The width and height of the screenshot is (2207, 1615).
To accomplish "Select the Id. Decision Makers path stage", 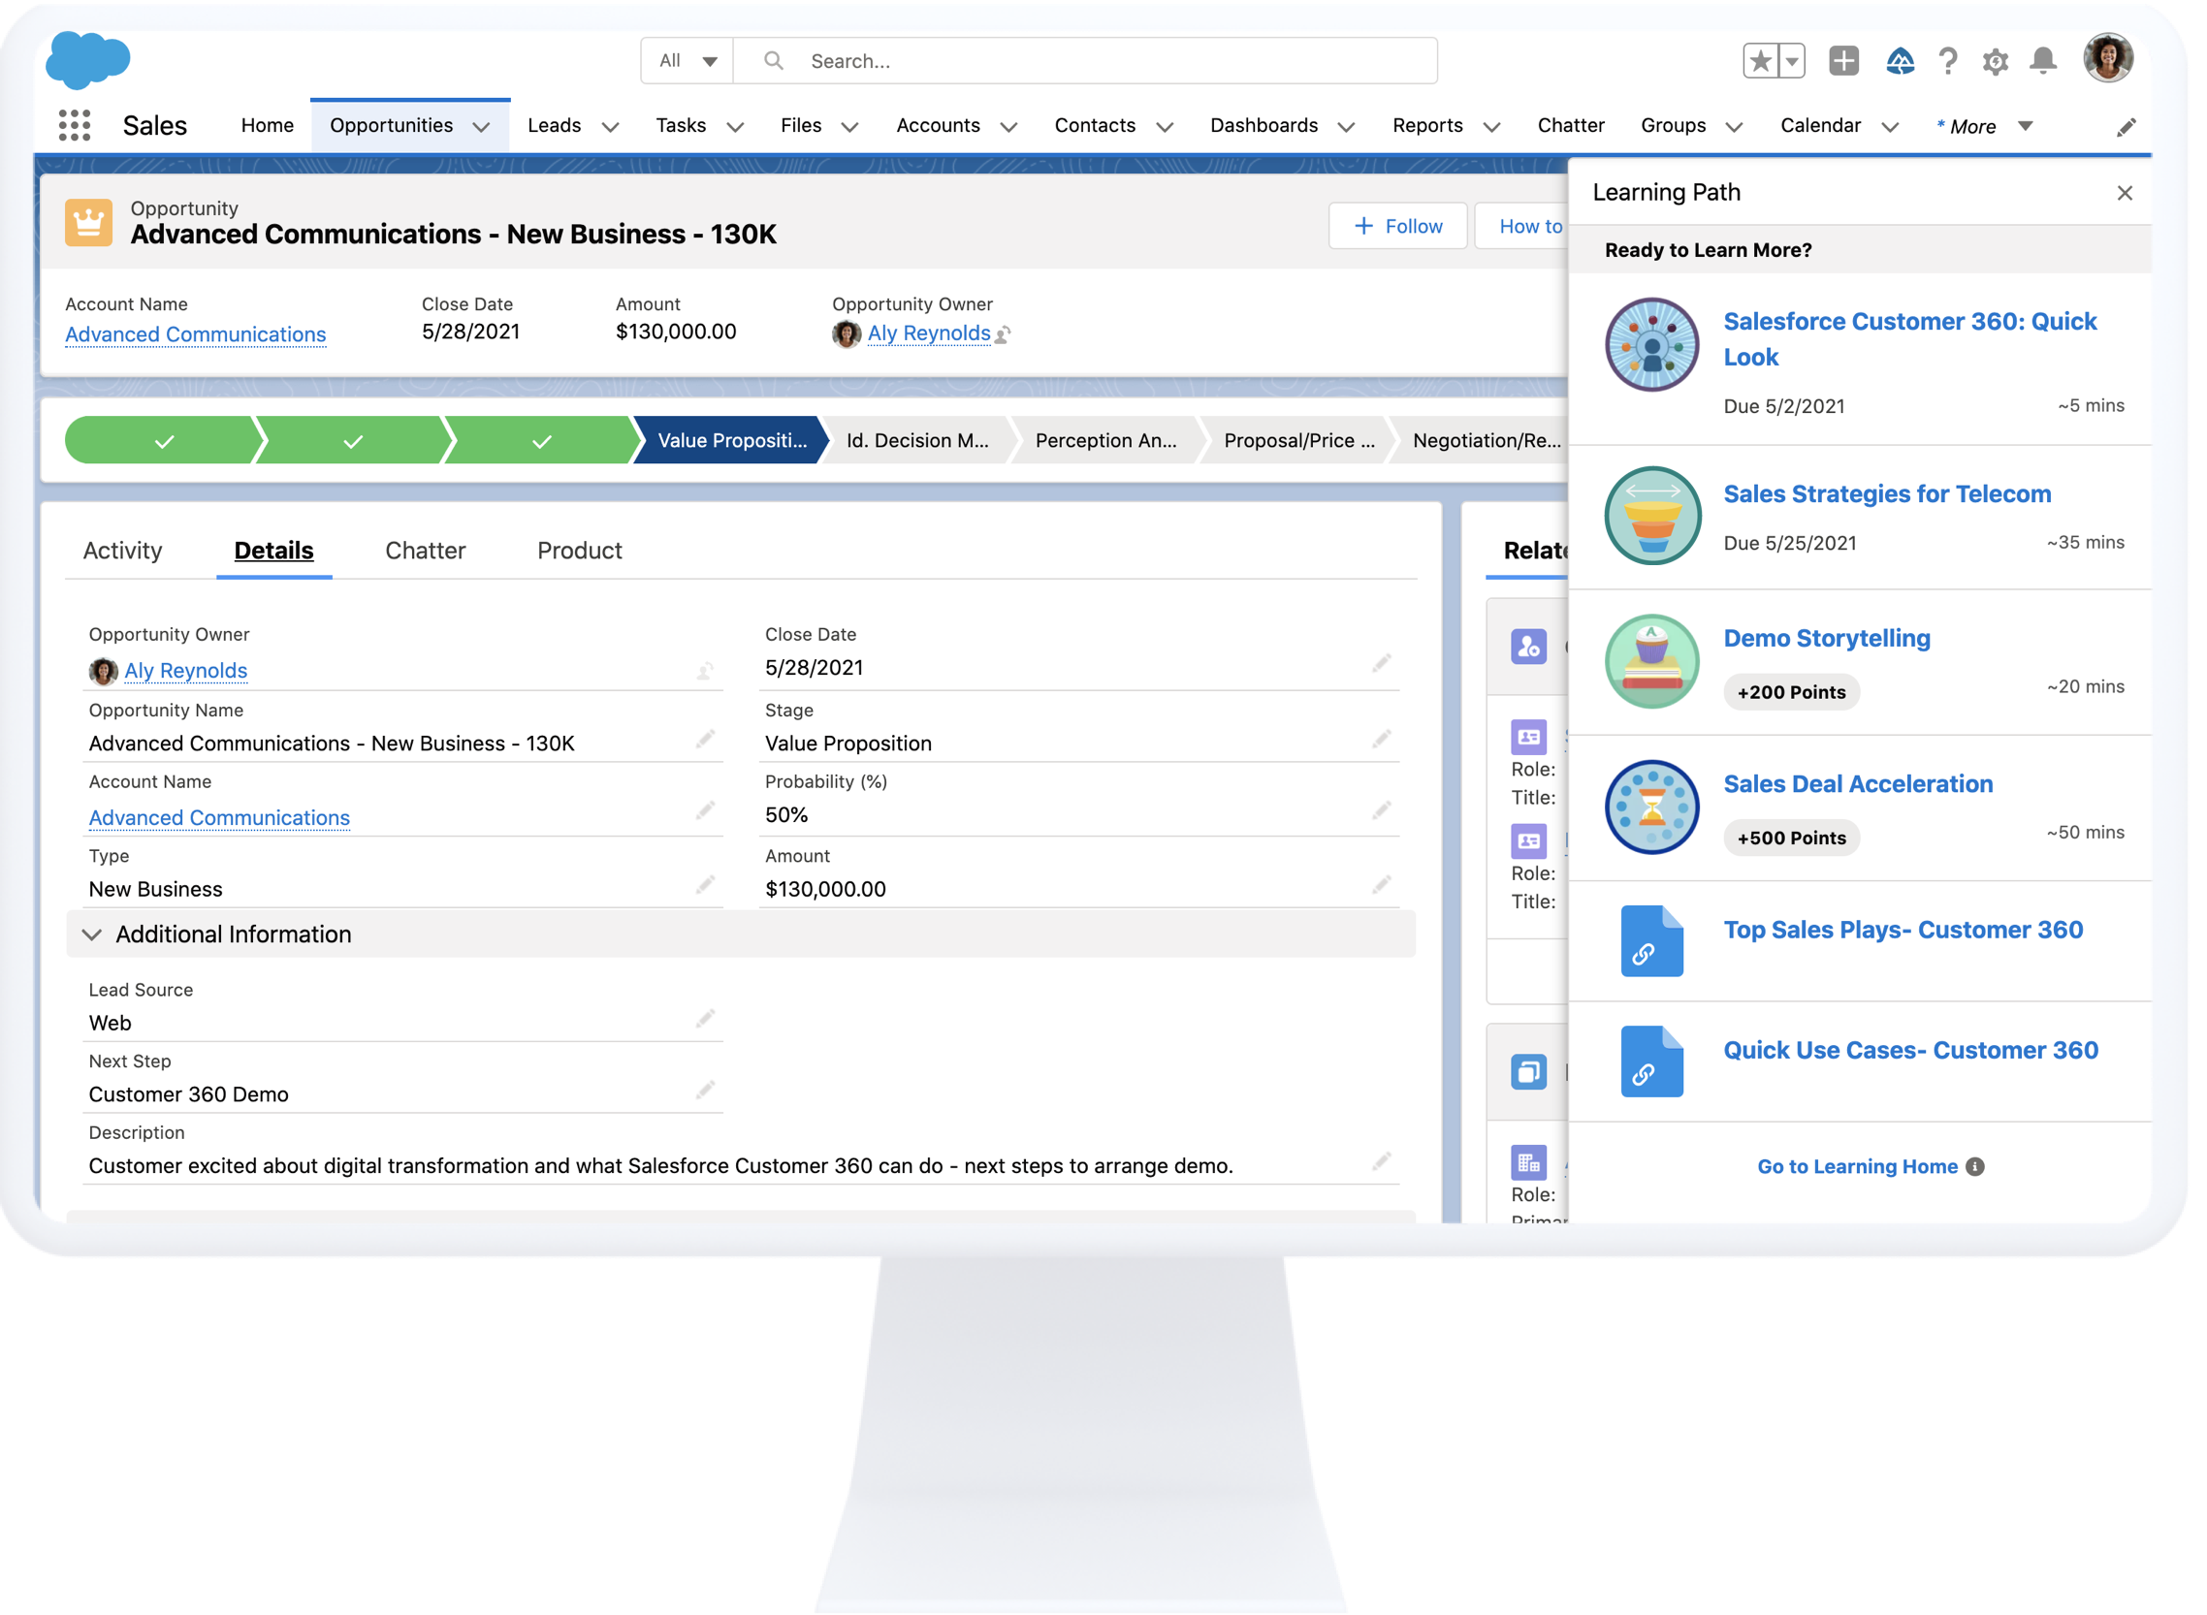I will (917, 440).
